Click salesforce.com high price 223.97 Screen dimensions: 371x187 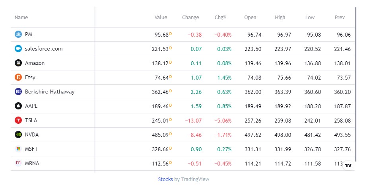tap(283, 49)
